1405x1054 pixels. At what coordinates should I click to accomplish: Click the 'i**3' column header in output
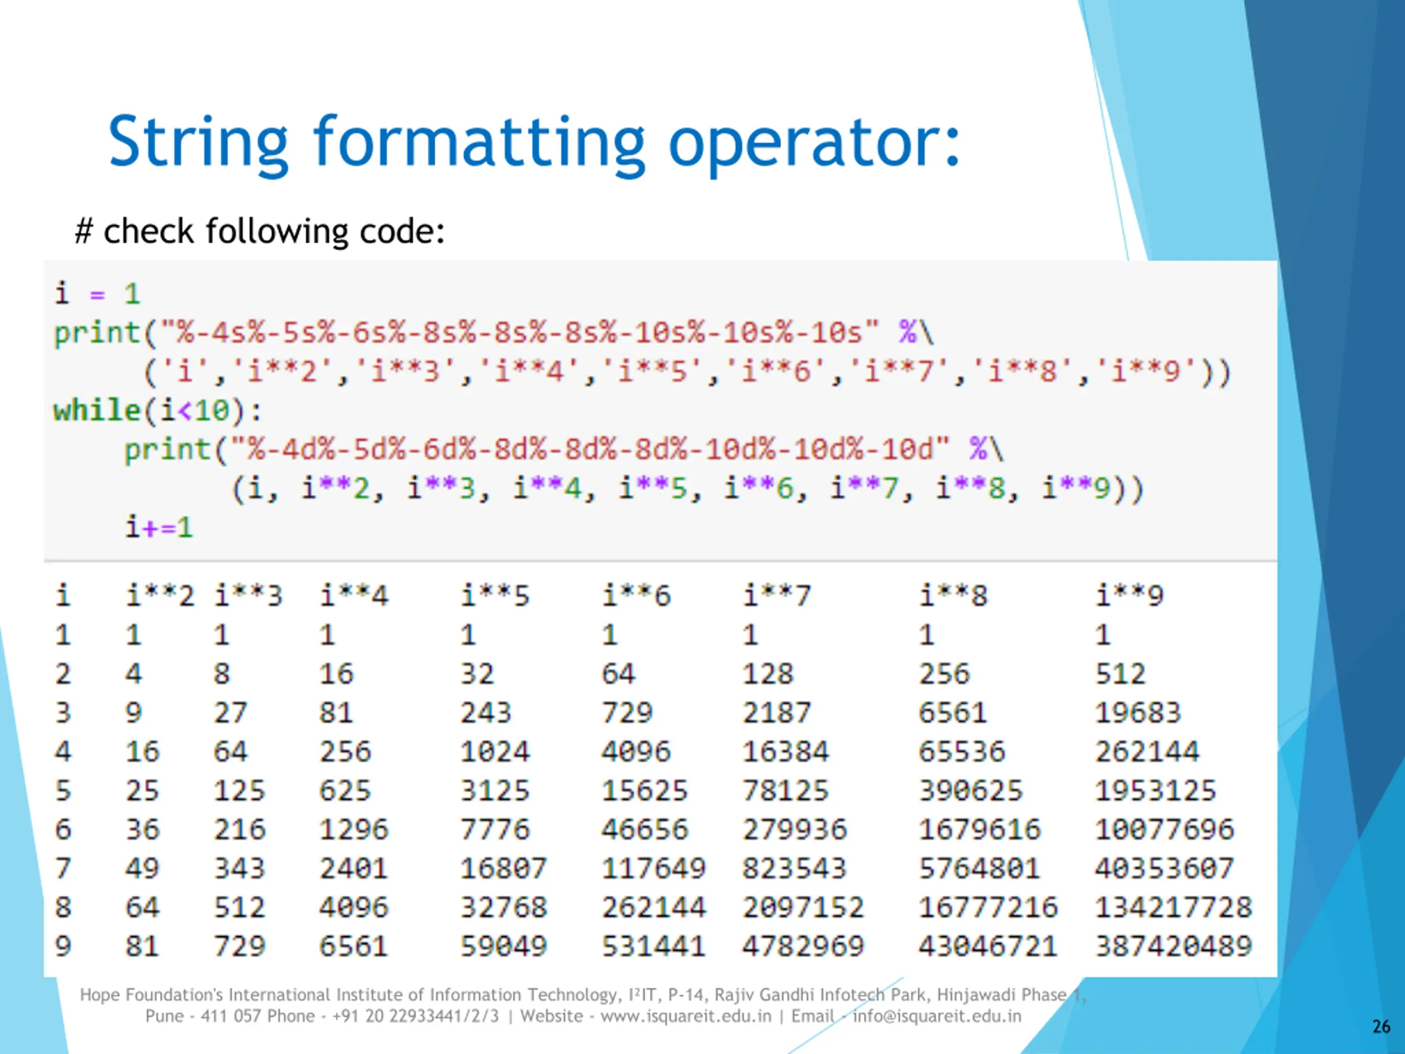[x=248, y=596]
